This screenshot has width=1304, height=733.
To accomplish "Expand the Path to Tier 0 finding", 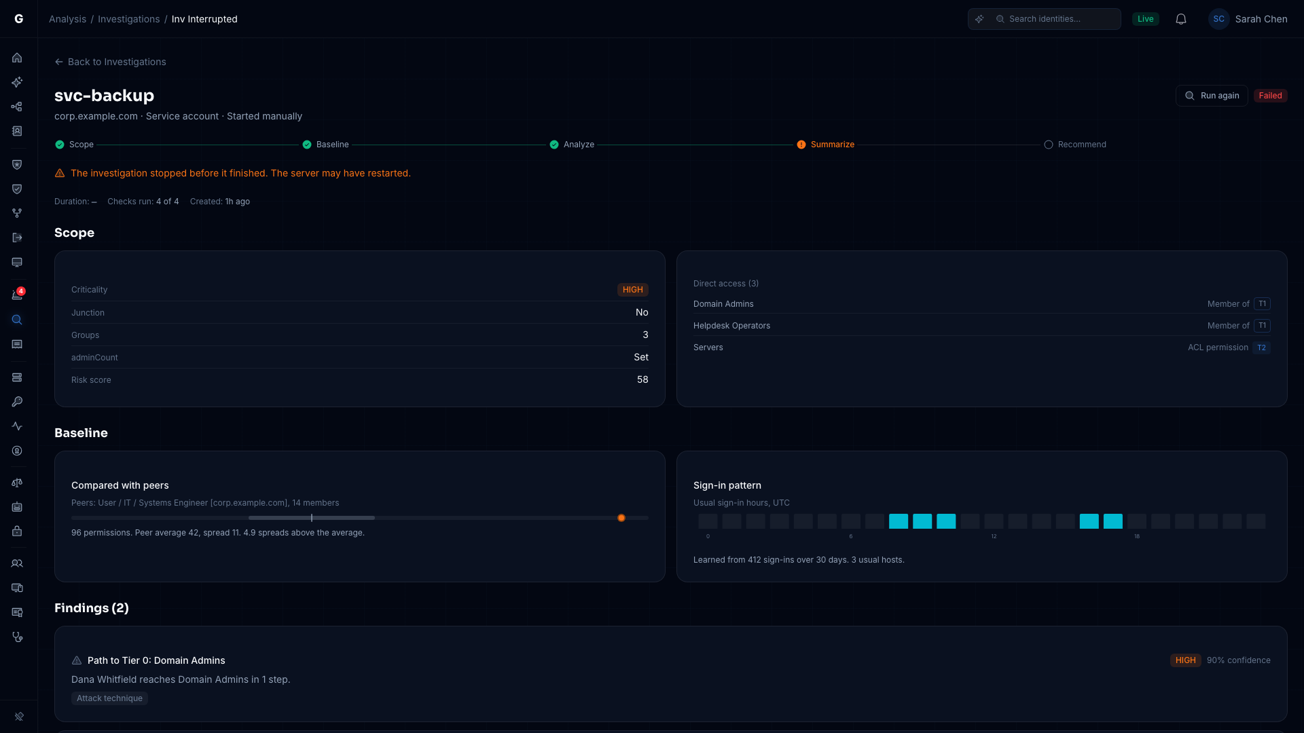I will pos(671,674).
